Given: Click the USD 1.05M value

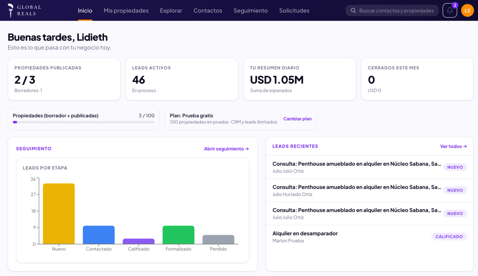Looking at the screenshot, I should (277, 80).
